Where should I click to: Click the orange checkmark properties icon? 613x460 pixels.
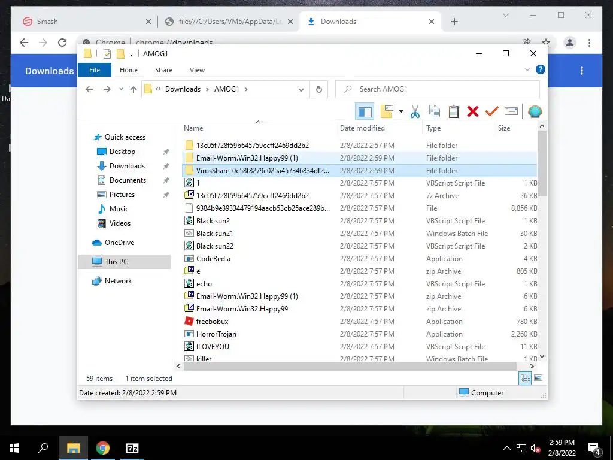(x=492, y=112)
